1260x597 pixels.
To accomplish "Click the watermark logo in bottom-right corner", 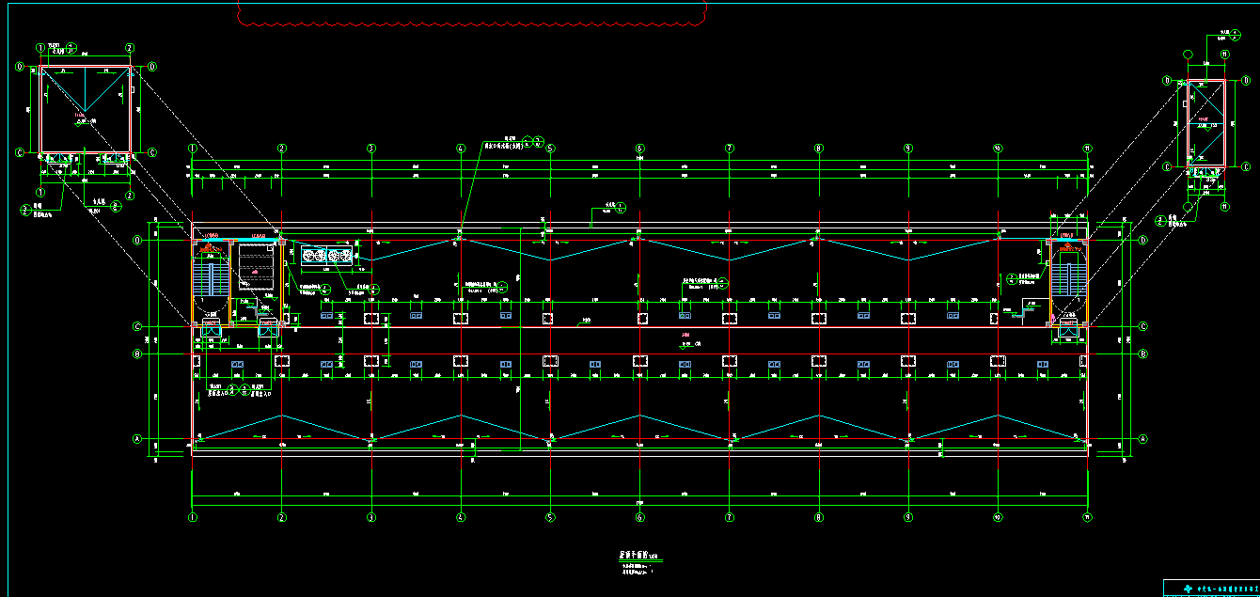I will [x=1211, y=588].
